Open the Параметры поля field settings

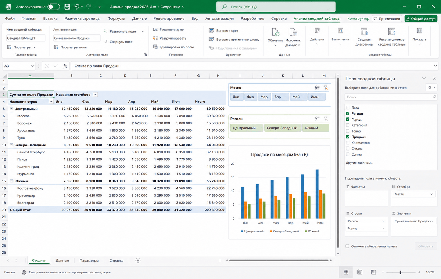pos(70,47)
